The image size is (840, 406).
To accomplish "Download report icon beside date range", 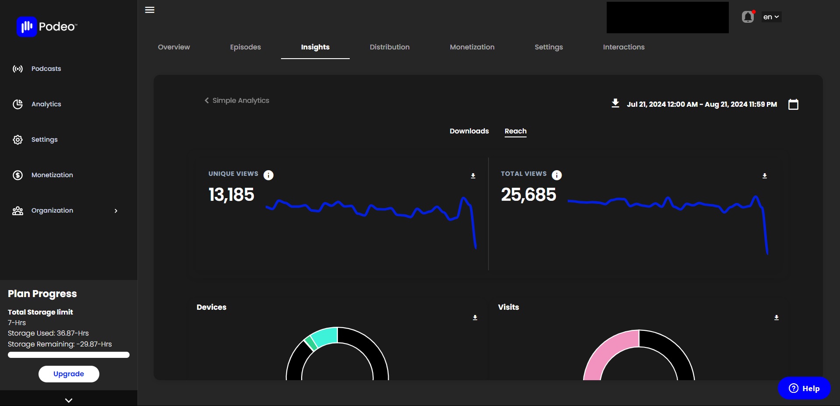I will pyautogui.click(x=615, y=103).
